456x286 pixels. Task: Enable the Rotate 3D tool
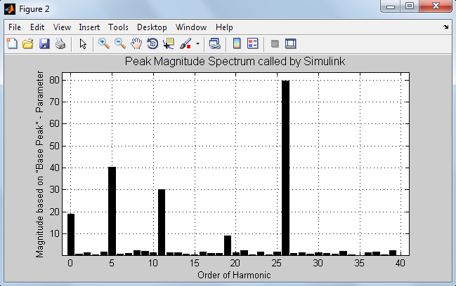click(152, 43)
